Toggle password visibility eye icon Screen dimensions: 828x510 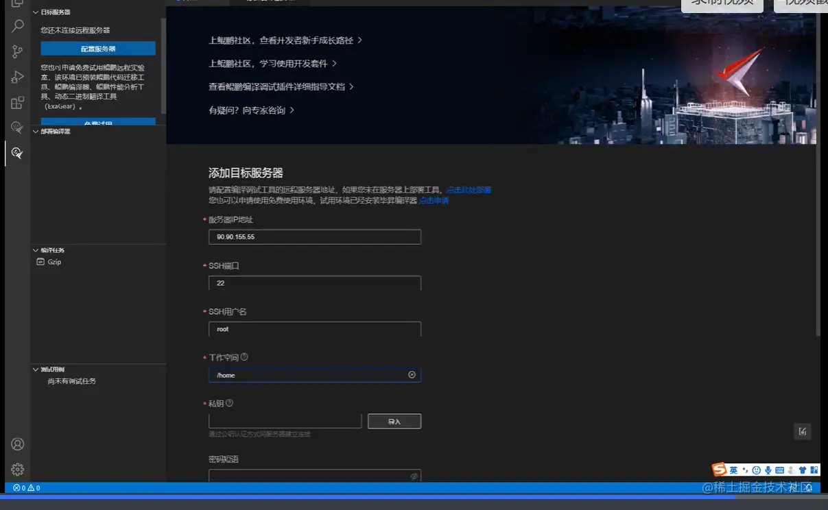[414, 476]
